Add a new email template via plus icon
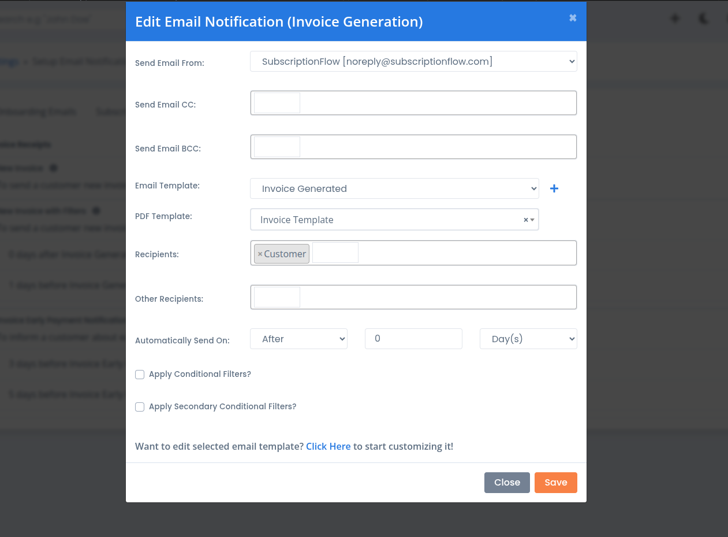 click(554, 188)
